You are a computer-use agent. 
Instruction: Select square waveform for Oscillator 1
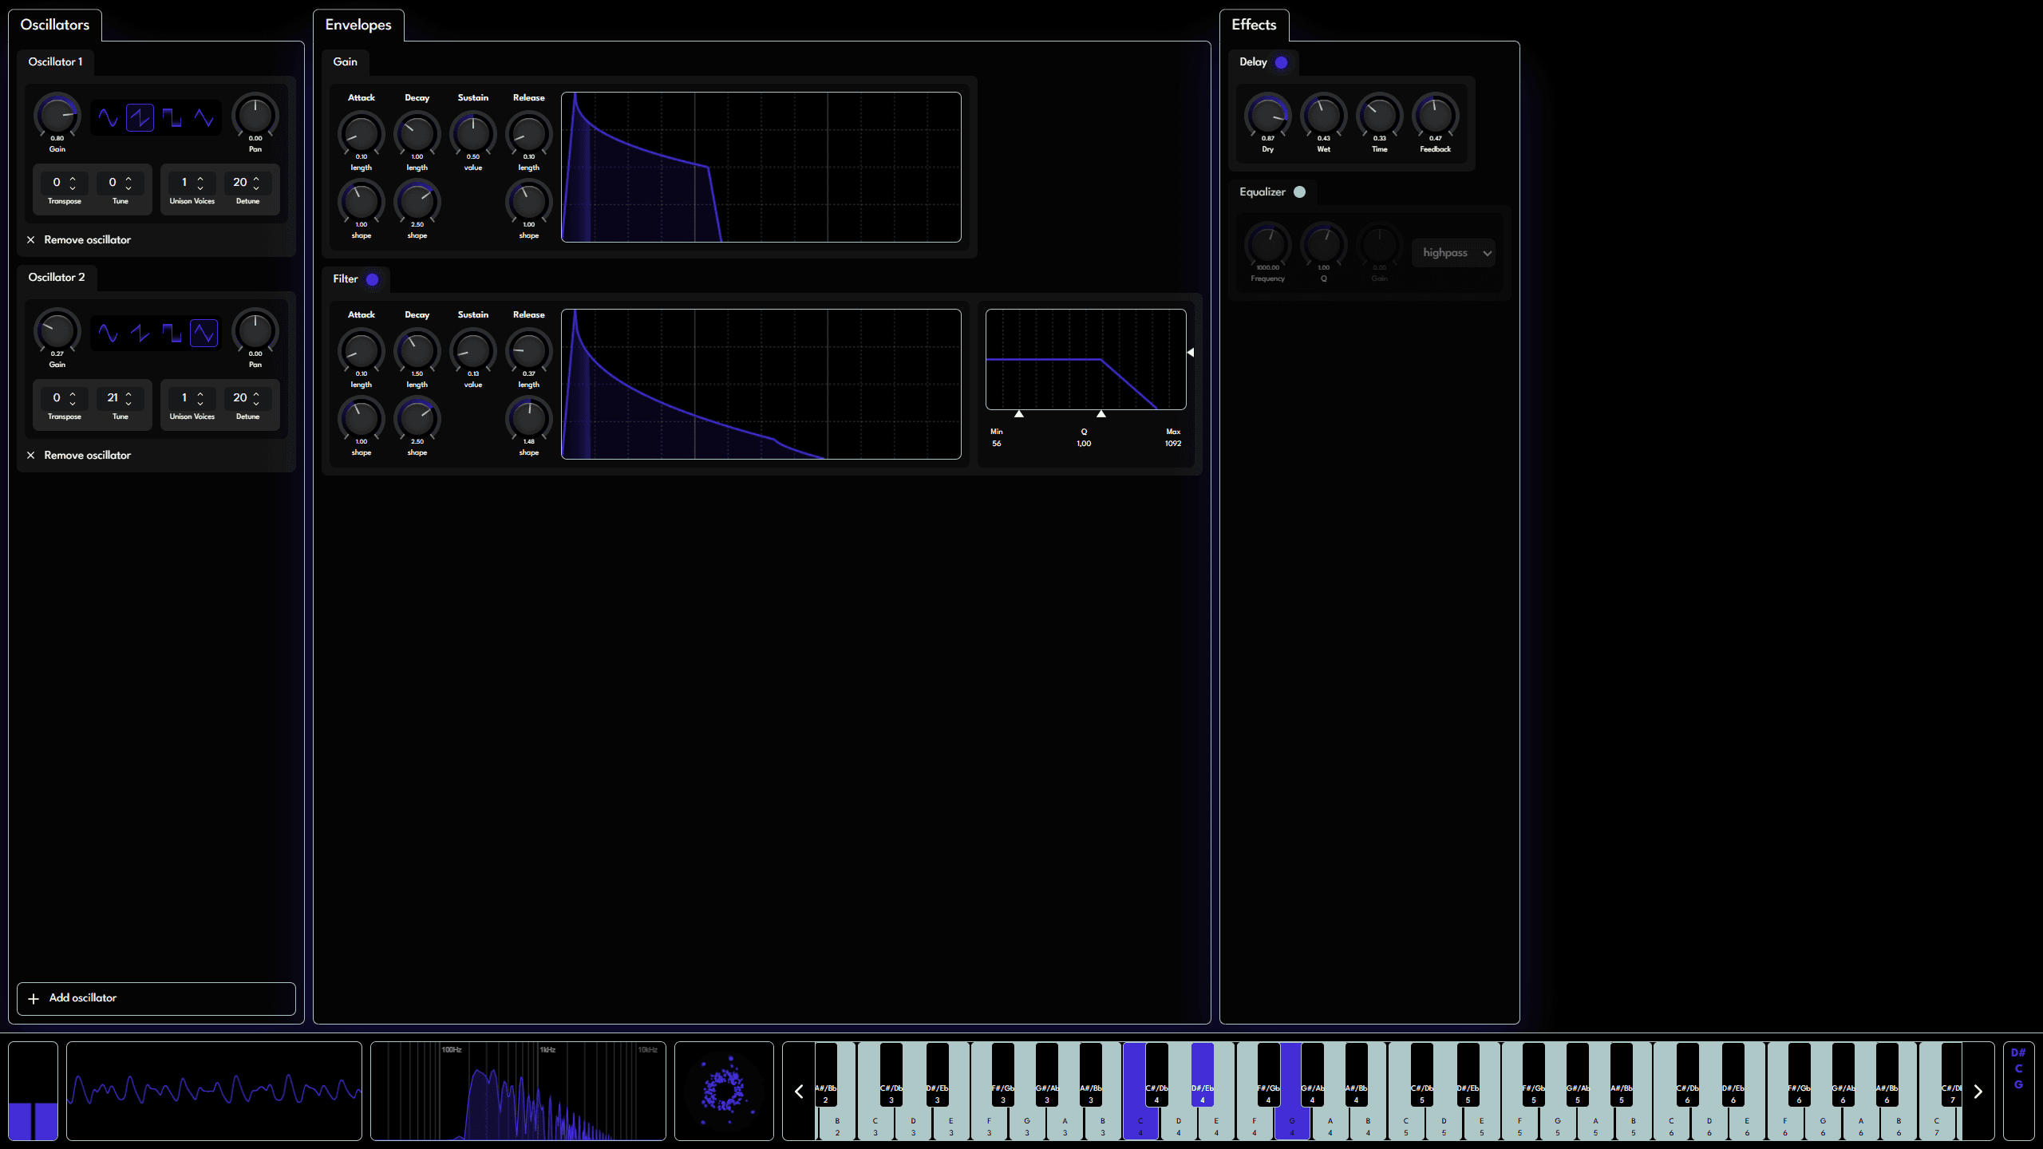tap(172, 118)
